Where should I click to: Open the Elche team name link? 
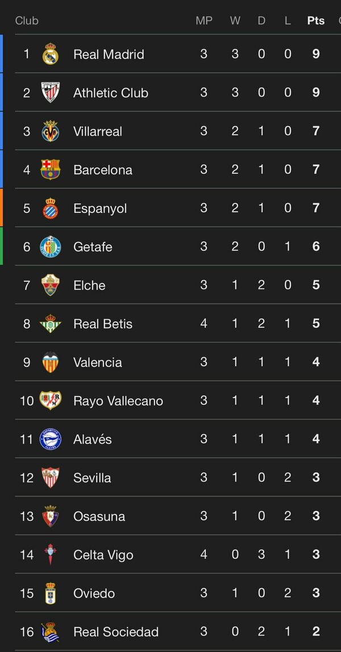pos(89,285)
